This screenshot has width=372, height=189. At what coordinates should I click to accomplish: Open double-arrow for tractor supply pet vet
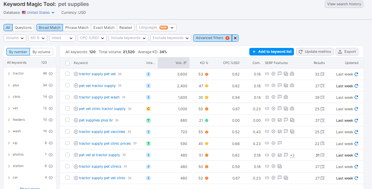click(120, 74)
